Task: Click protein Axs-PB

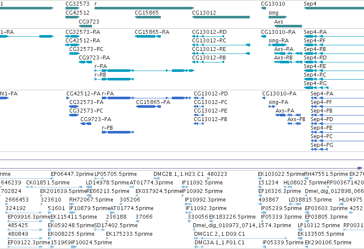Action: click(296, 119)
